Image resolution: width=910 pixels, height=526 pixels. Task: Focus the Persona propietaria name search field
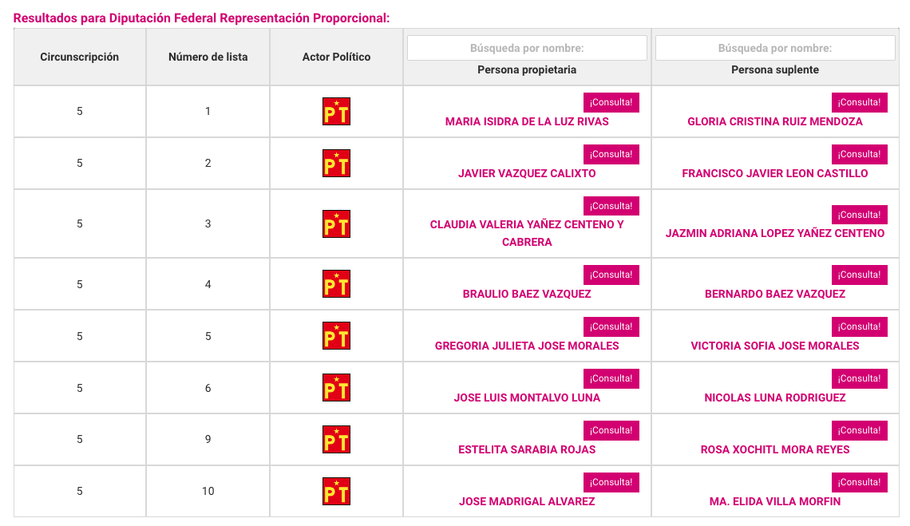click(x=527, y=48)
